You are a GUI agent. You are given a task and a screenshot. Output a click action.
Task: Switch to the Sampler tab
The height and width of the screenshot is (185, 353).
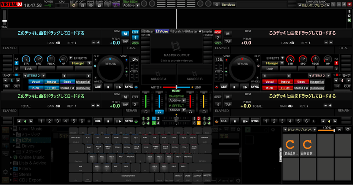(205, 31)
